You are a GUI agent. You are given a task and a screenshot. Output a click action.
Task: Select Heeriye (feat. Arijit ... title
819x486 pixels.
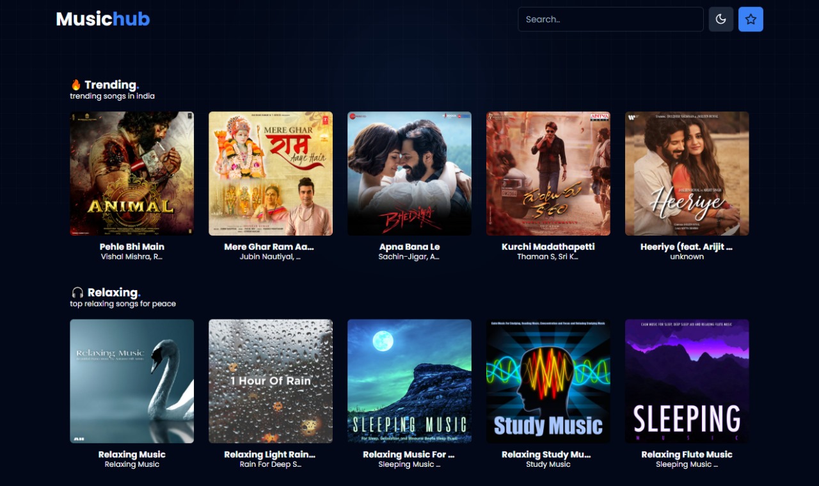[x=687, y=247]
